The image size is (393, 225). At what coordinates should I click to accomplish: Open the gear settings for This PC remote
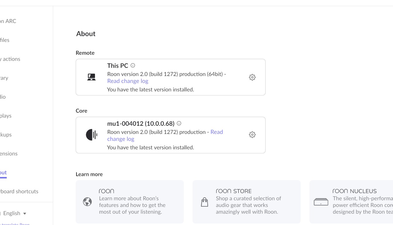252,77
